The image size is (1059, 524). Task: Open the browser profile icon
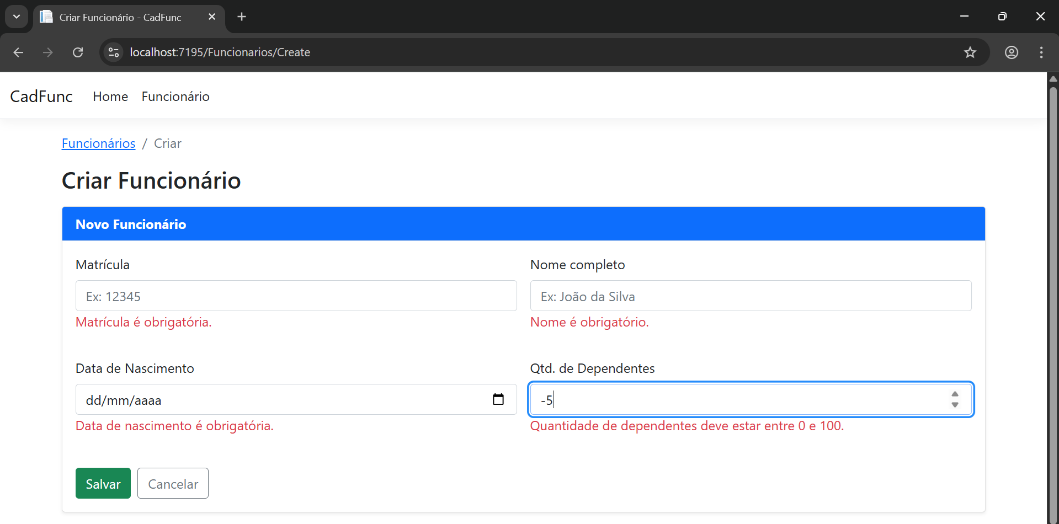(x=1012, y=52)
